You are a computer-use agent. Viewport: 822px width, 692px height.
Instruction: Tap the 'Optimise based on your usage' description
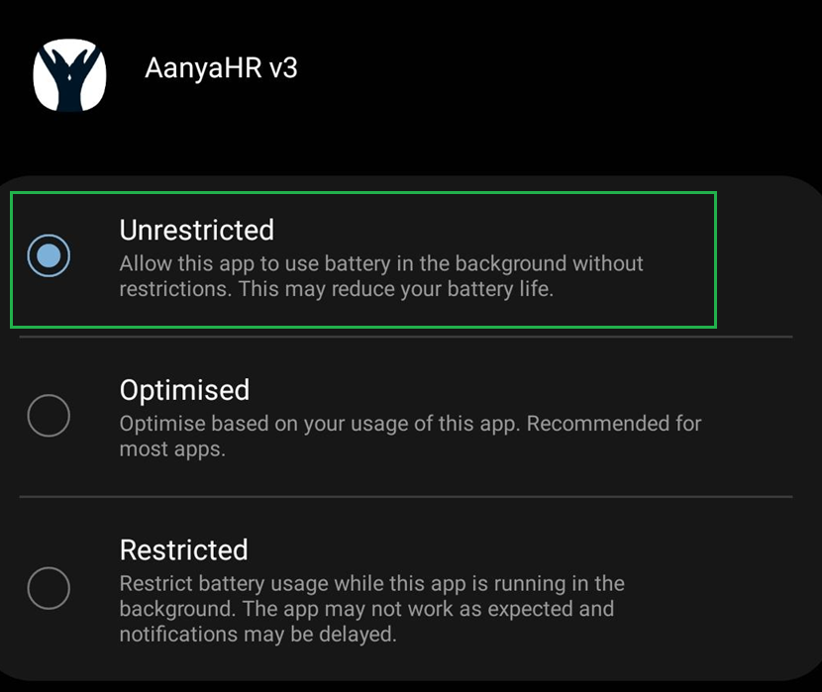pyautogui.click(x=319, y=424)
